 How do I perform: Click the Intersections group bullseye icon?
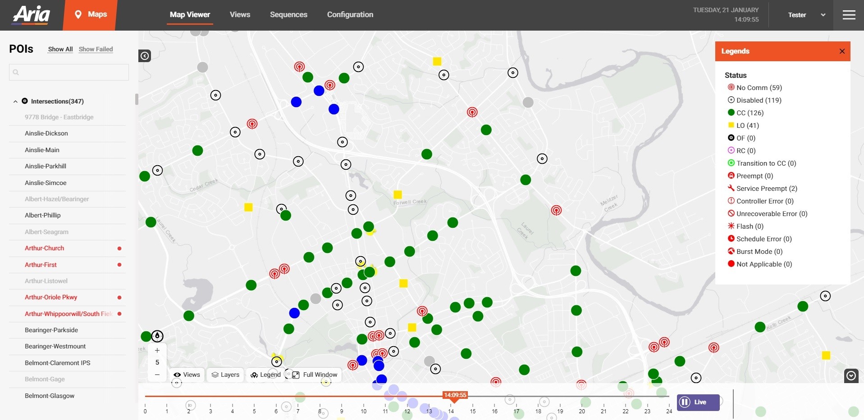click(x=25, y=101)
